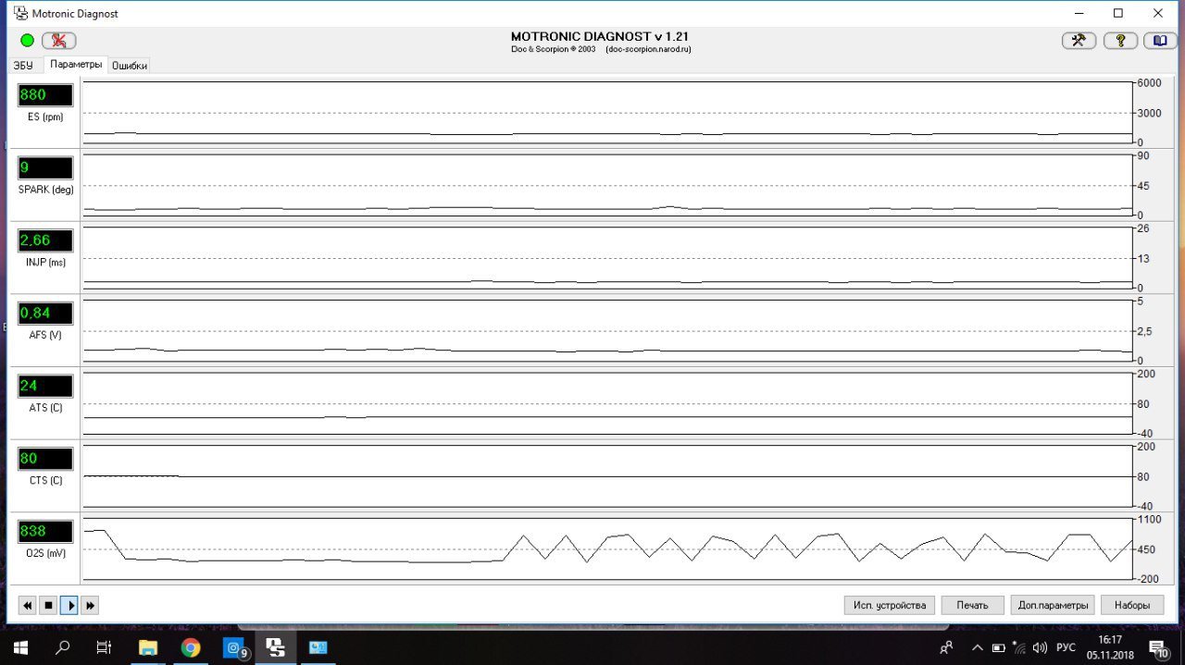
Task: Open Windows taskbar search
Action: coord(63,647)
